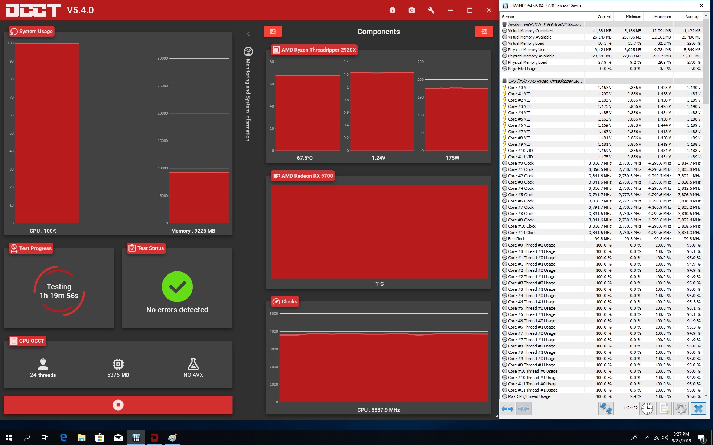Select Page File Usage sensor row
This screenshot has width=713, height=445.
coord(602,69)
